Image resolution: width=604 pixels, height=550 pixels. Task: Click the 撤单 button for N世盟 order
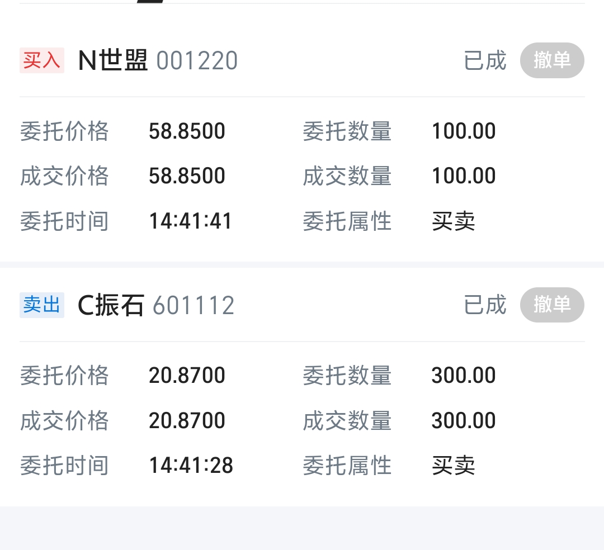[552, 60]
